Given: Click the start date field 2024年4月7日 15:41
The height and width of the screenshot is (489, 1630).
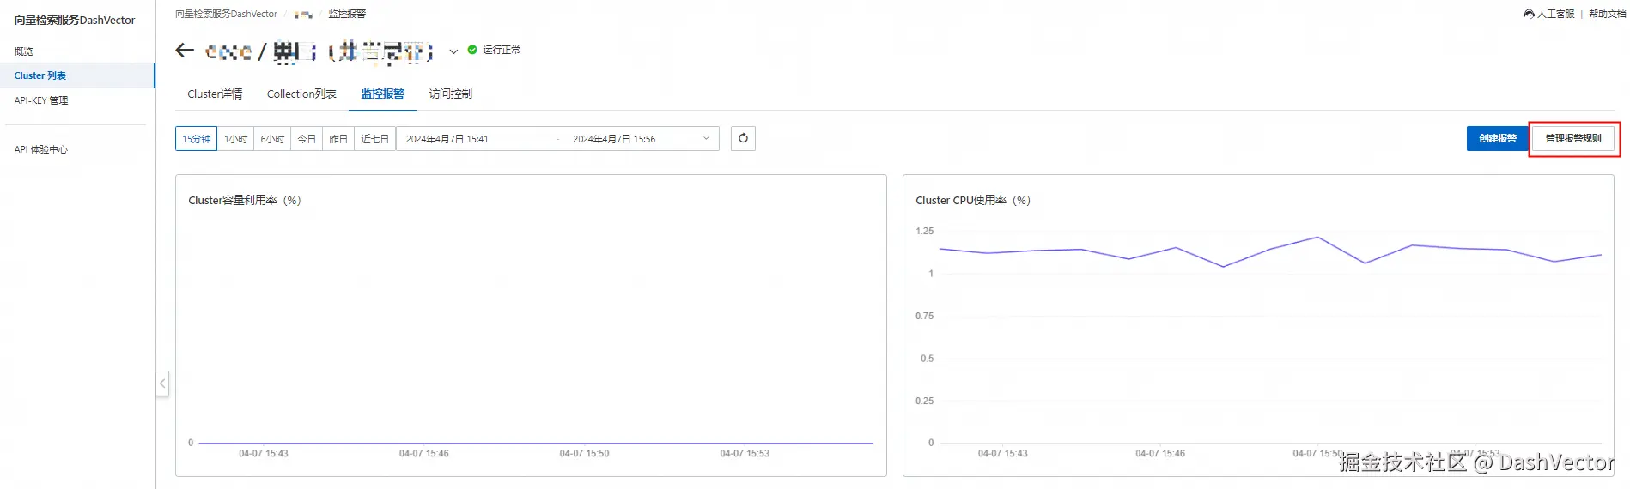Looking at the screenshot, I should coord(447,139).
